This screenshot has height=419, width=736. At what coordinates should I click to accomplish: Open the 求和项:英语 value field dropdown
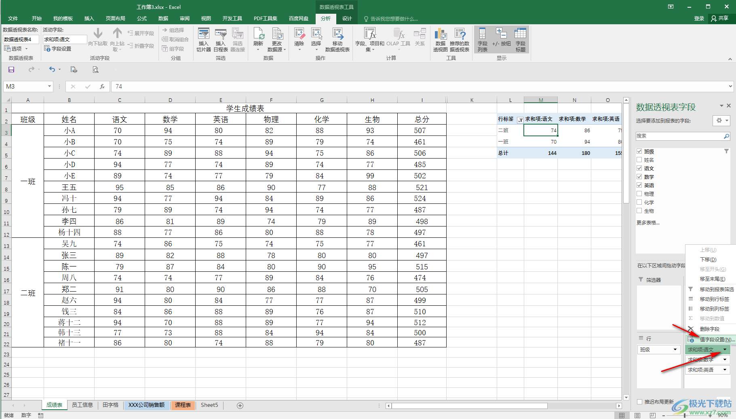point(725,370)
